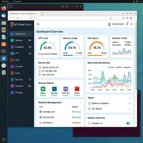This screenshot has height=143, width=143.
Task: Click the Backup completed task icon
Action: click(89, 103)
